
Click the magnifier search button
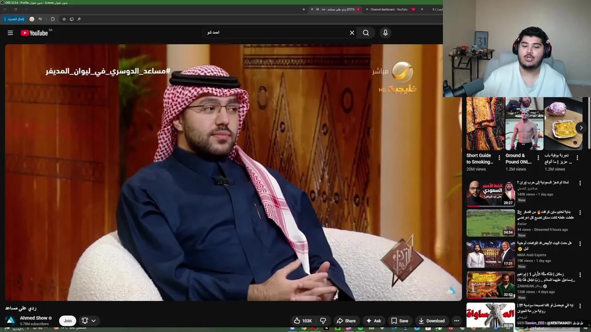[x=366, y=33]
